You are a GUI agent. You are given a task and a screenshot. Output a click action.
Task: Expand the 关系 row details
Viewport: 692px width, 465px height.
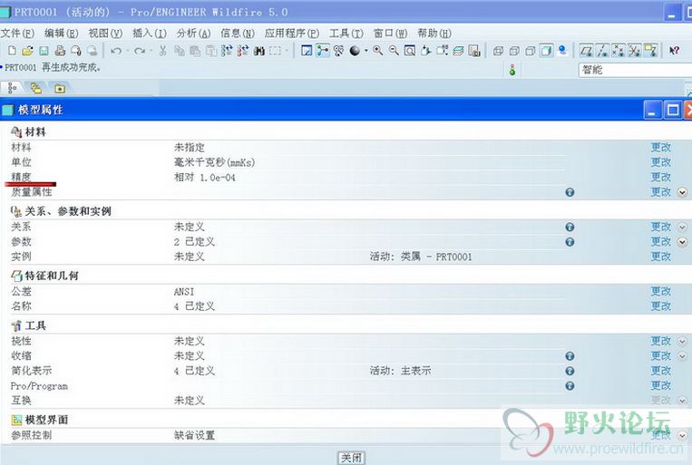click(682, 227)
